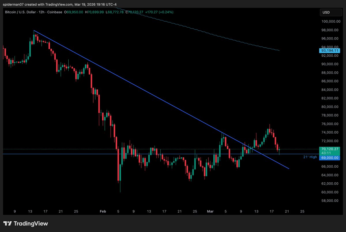This screenshot has height=232, width=346.
Task: Click the 92,000.00 price axis label
Action: coord(330,56)
